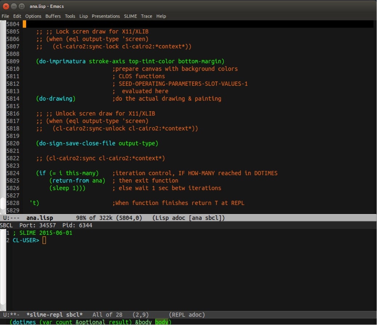The image size is (377, 325).
Task: Minimize the Emacs window
Action: point(14,6)
